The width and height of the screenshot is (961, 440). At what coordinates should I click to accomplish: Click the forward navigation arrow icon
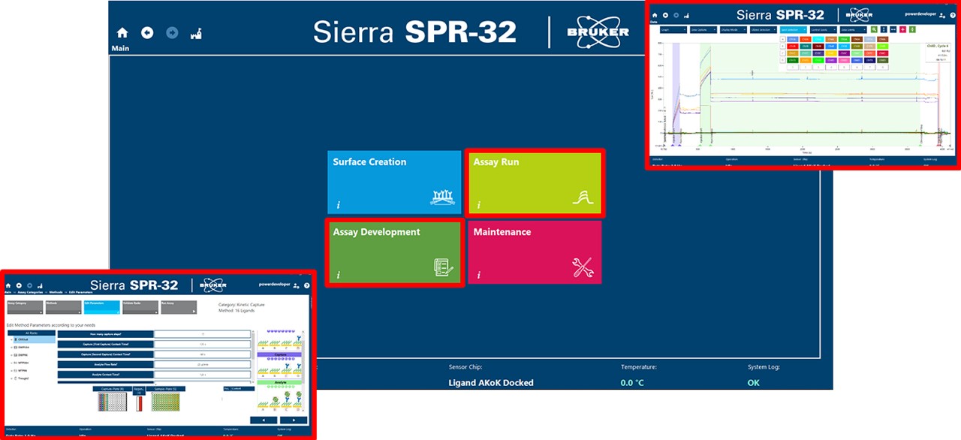(171, 32)
